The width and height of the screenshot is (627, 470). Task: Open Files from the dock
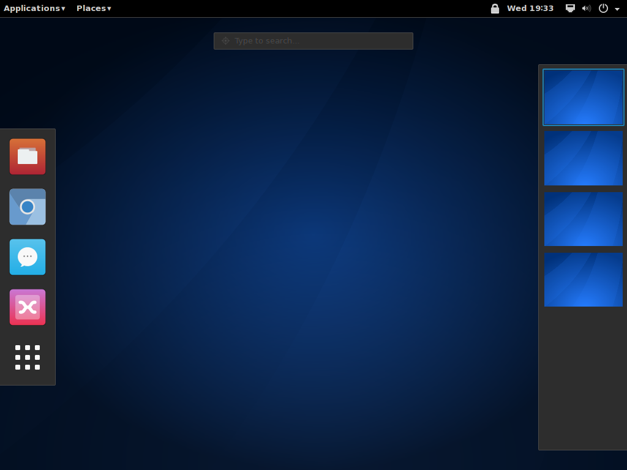pyautogui.click(x=28, y=157)
